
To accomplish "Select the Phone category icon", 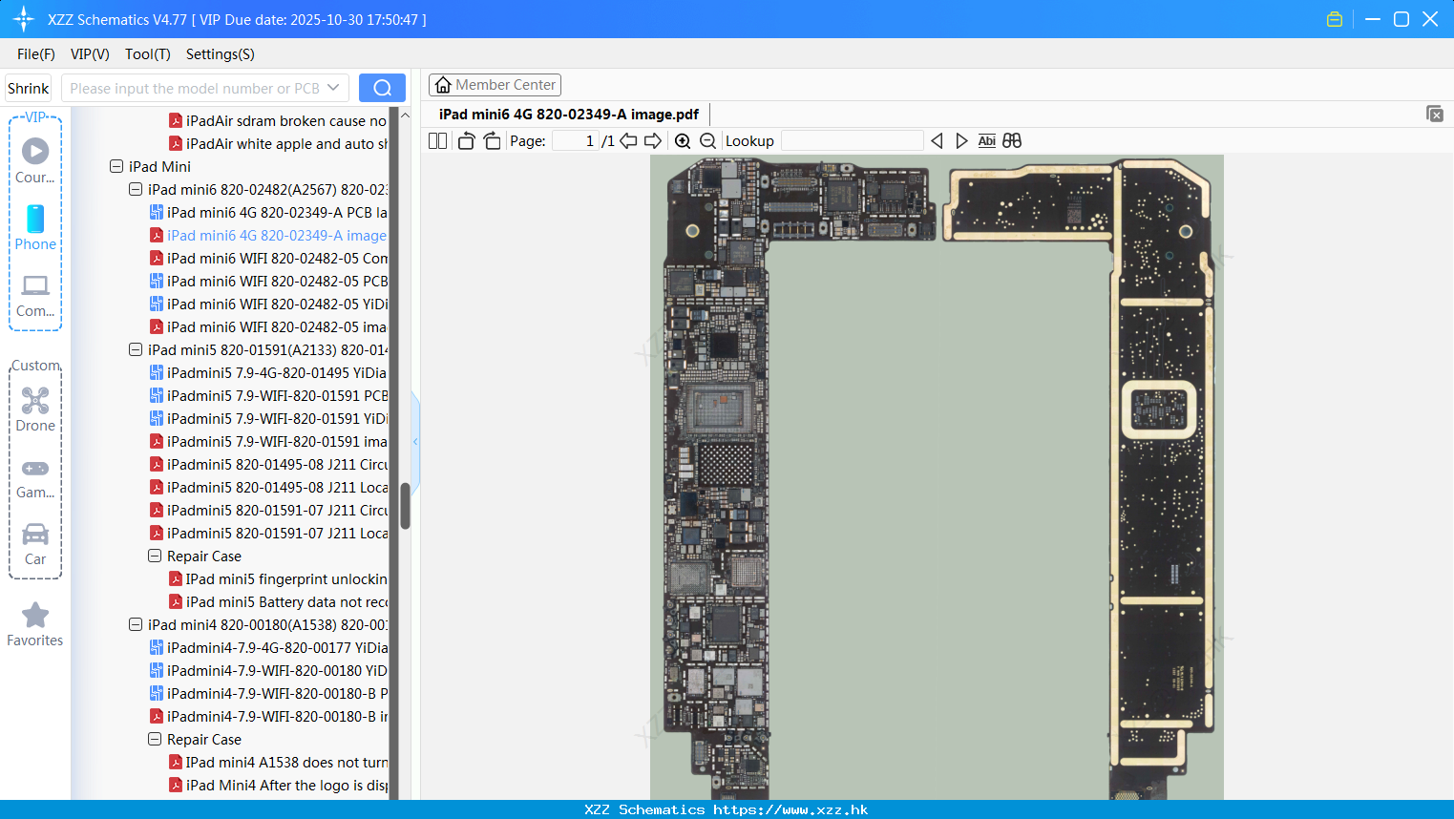I will [35, 227].
